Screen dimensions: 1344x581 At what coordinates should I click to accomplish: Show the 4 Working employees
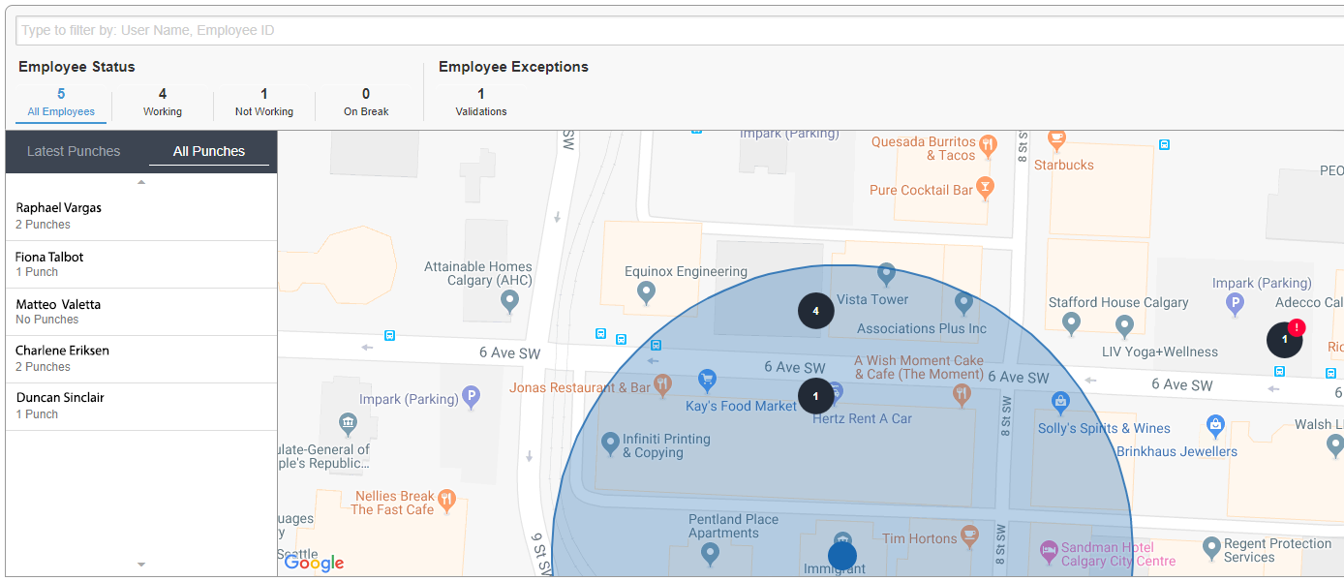[163, 102]
